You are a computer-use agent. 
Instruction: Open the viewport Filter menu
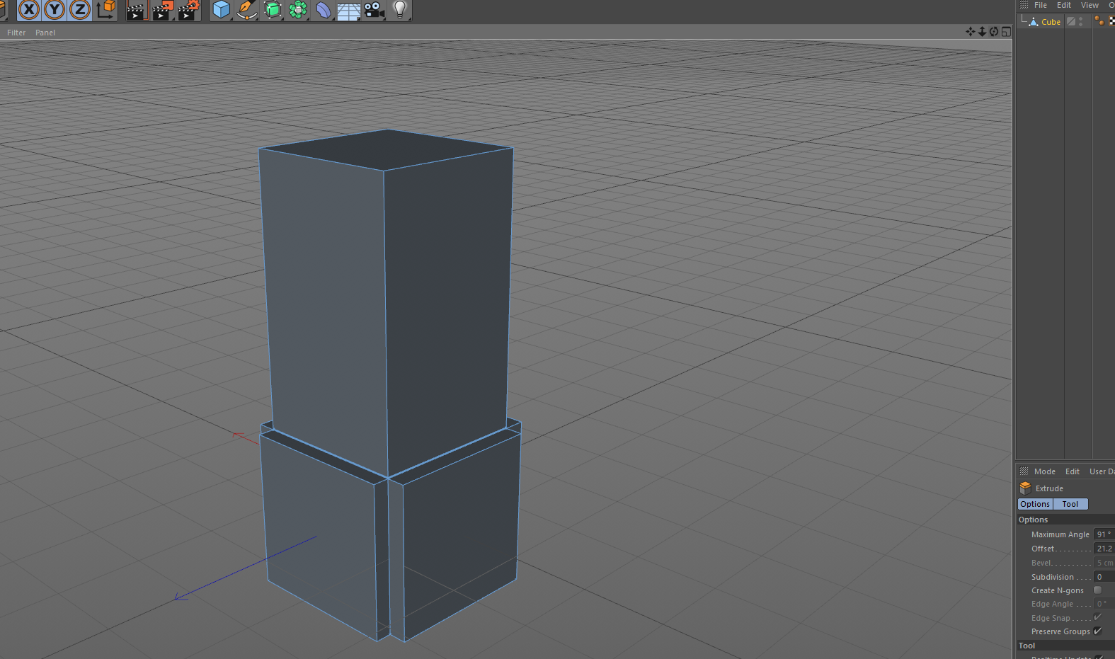coord(16,33)
